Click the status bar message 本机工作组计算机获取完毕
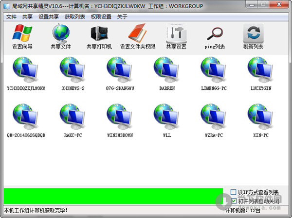292x218 pixels. pyautogui.click(x=36, y=211)
